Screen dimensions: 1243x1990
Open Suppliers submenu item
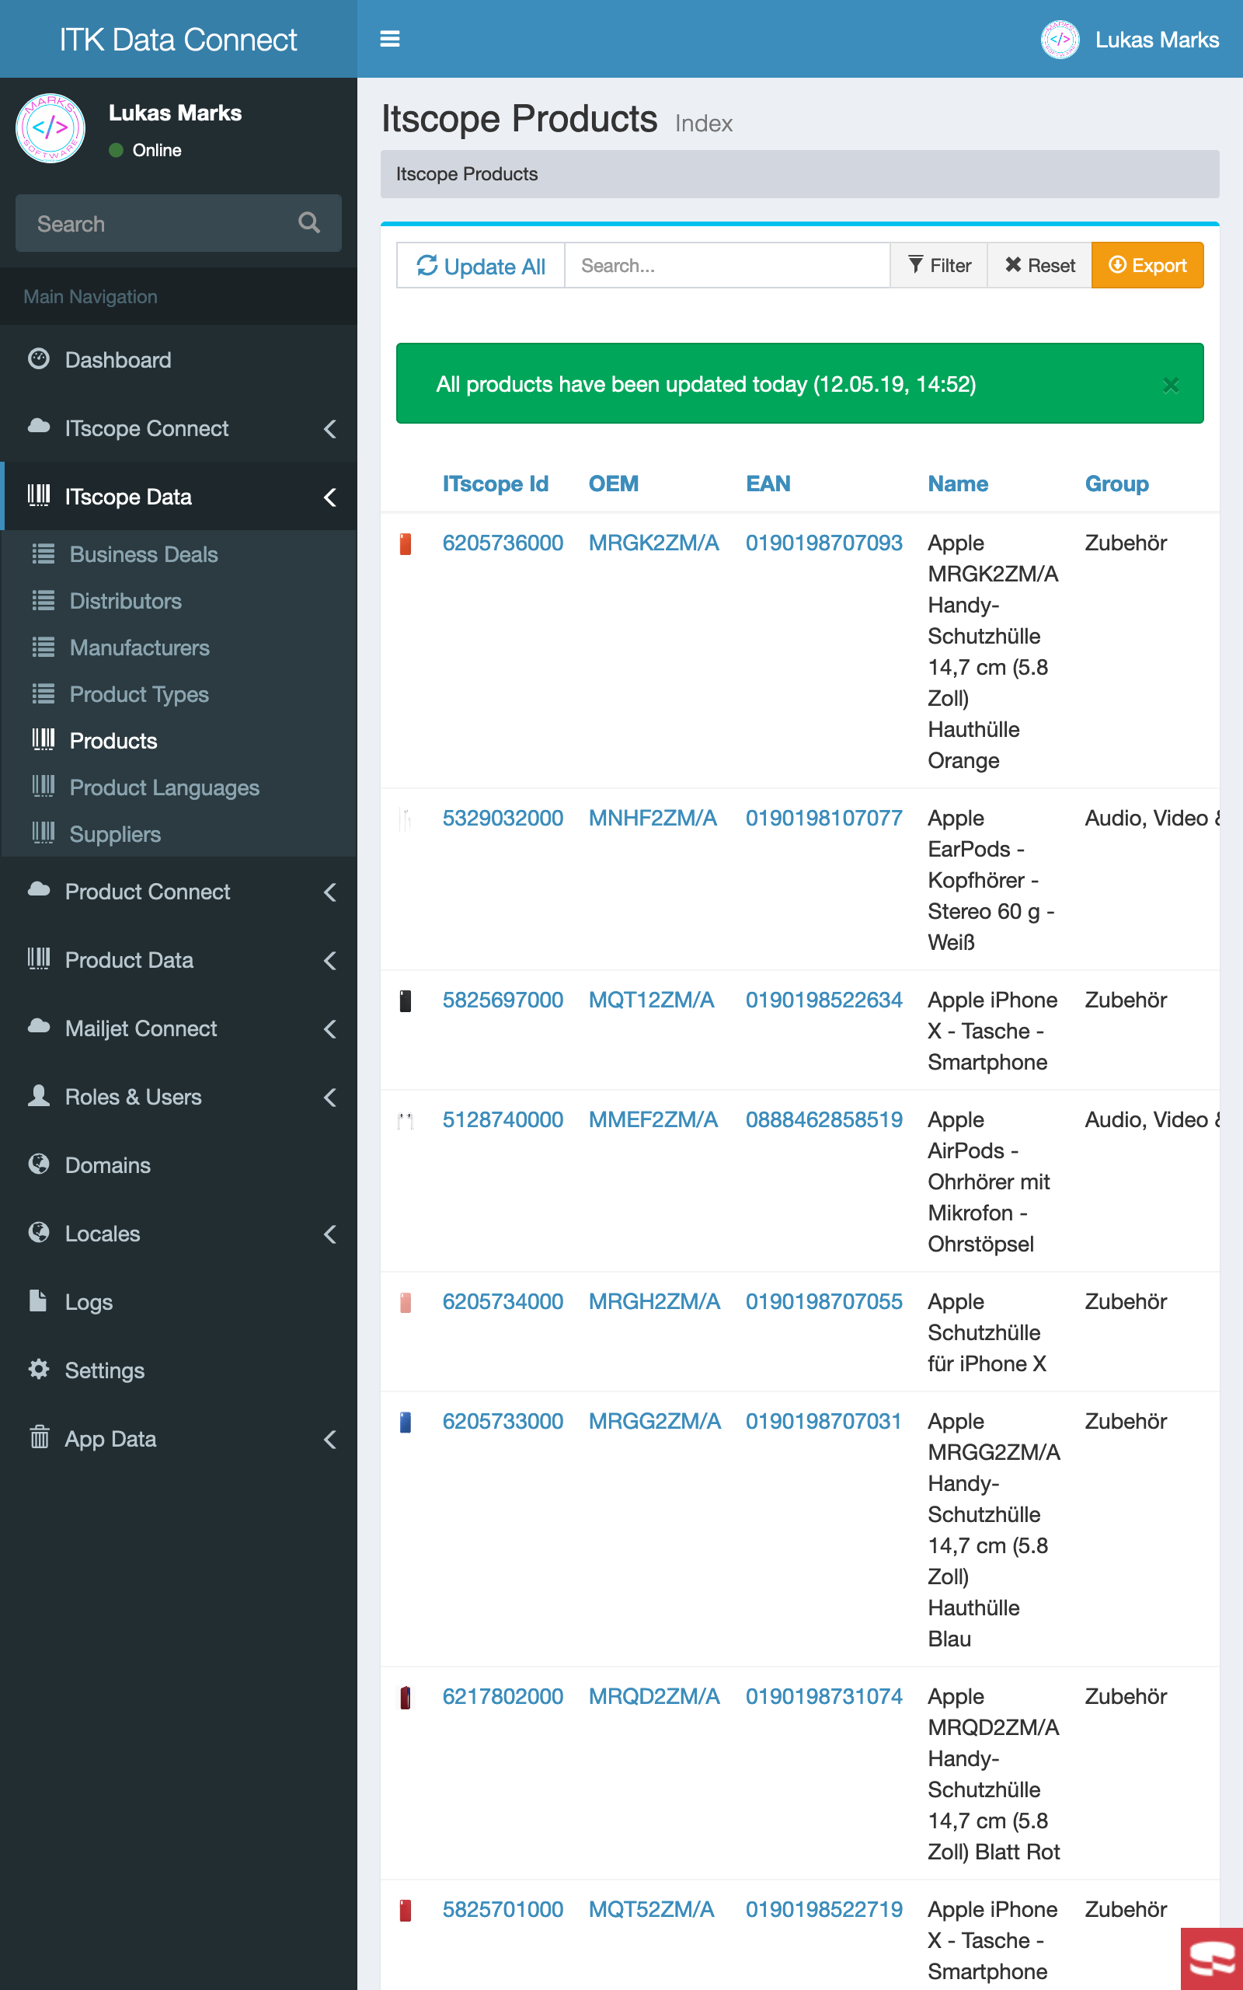click(x=179, y=834)
